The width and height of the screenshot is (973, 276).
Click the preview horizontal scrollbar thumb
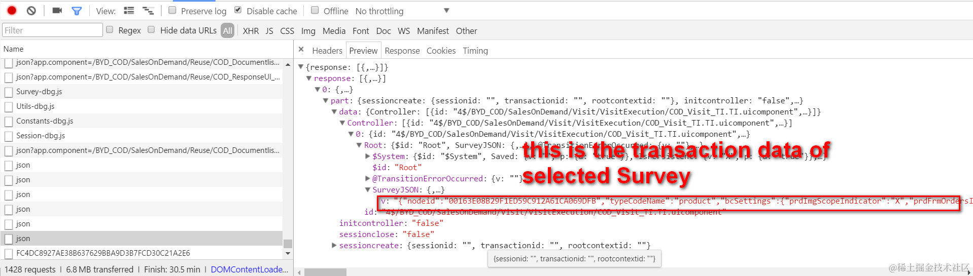point(325,272)
